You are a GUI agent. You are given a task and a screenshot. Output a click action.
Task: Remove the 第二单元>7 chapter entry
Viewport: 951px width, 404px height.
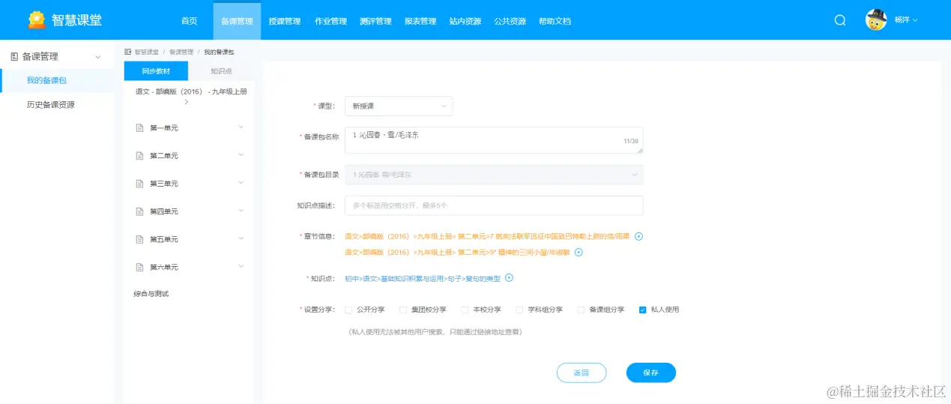click(639, 236)
